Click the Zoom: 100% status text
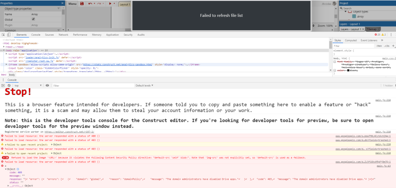 point(325,26)
